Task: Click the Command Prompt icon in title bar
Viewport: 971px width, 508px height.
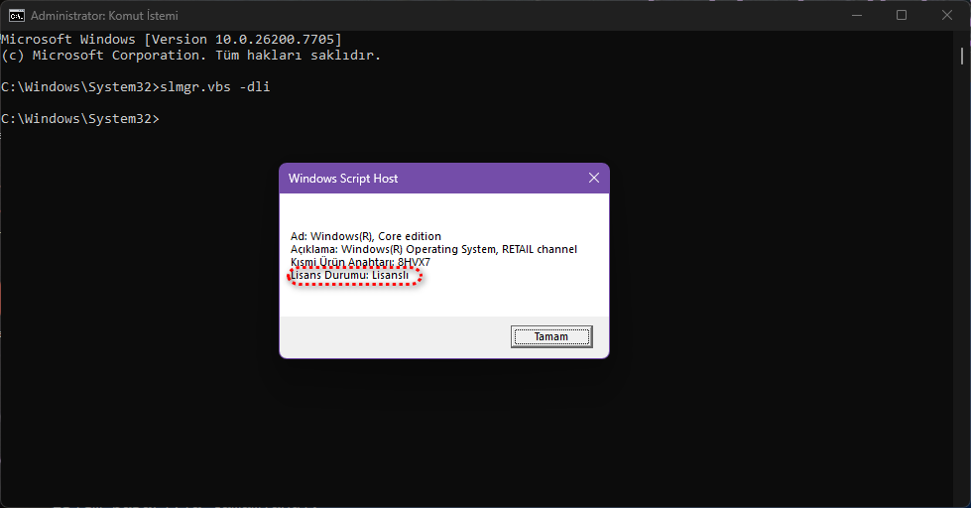Action: [16, 15]
